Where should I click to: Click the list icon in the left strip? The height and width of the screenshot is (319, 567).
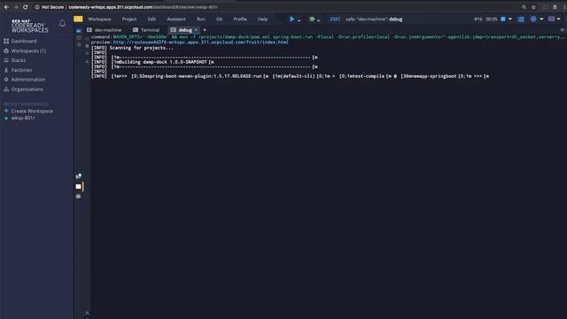pos(79,37)
